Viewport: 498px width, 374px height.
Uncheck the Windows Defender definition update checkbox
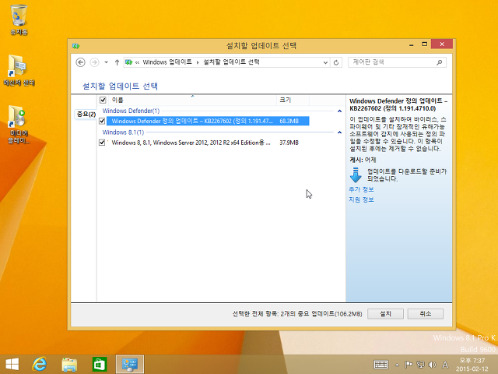102,122
